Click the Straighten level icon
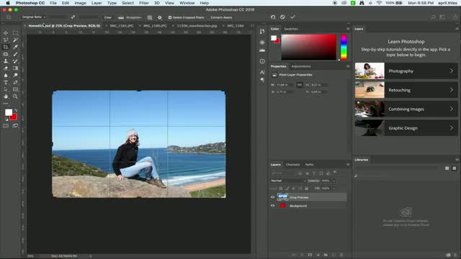 coord(121,17)
